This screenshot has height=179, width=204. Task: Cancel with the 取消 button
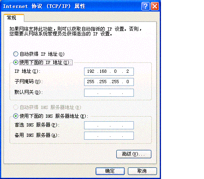(142, 171)
